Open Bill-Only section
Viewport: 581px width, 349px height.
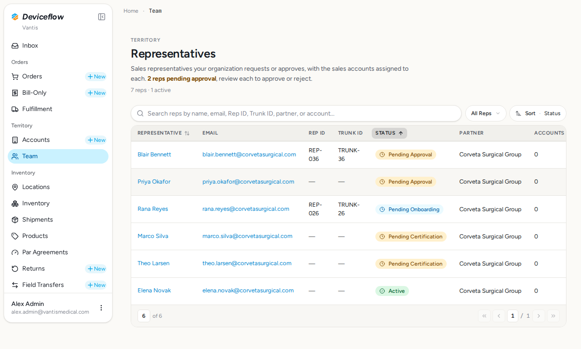(x=34, y=93)
